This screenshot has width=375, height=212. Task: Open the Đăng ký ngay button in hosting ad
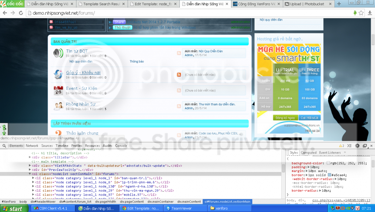click(x=285, y=118)
